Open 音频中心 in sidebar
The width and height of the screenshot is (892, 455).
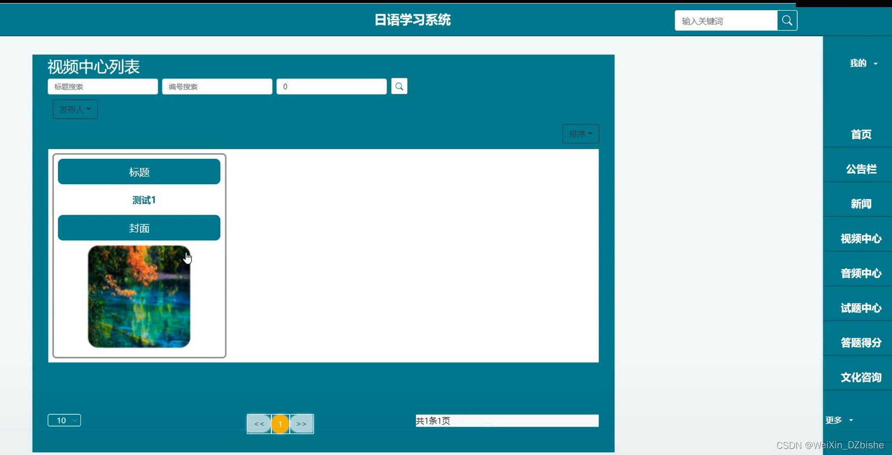[861, 273]
